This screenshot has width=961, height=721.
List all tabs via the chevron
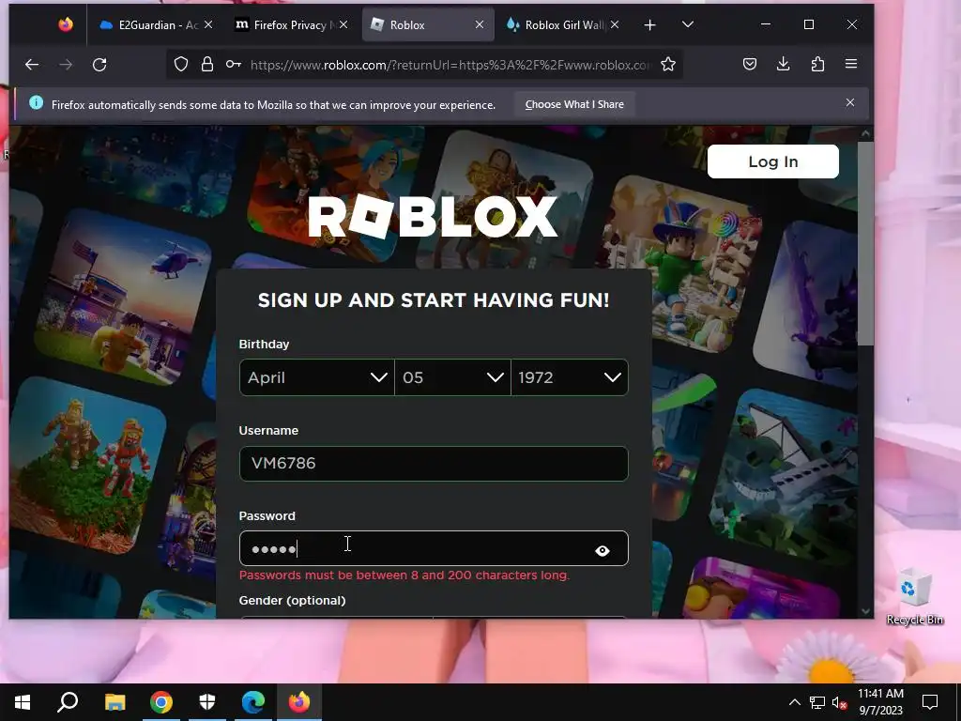pos(688,24)
